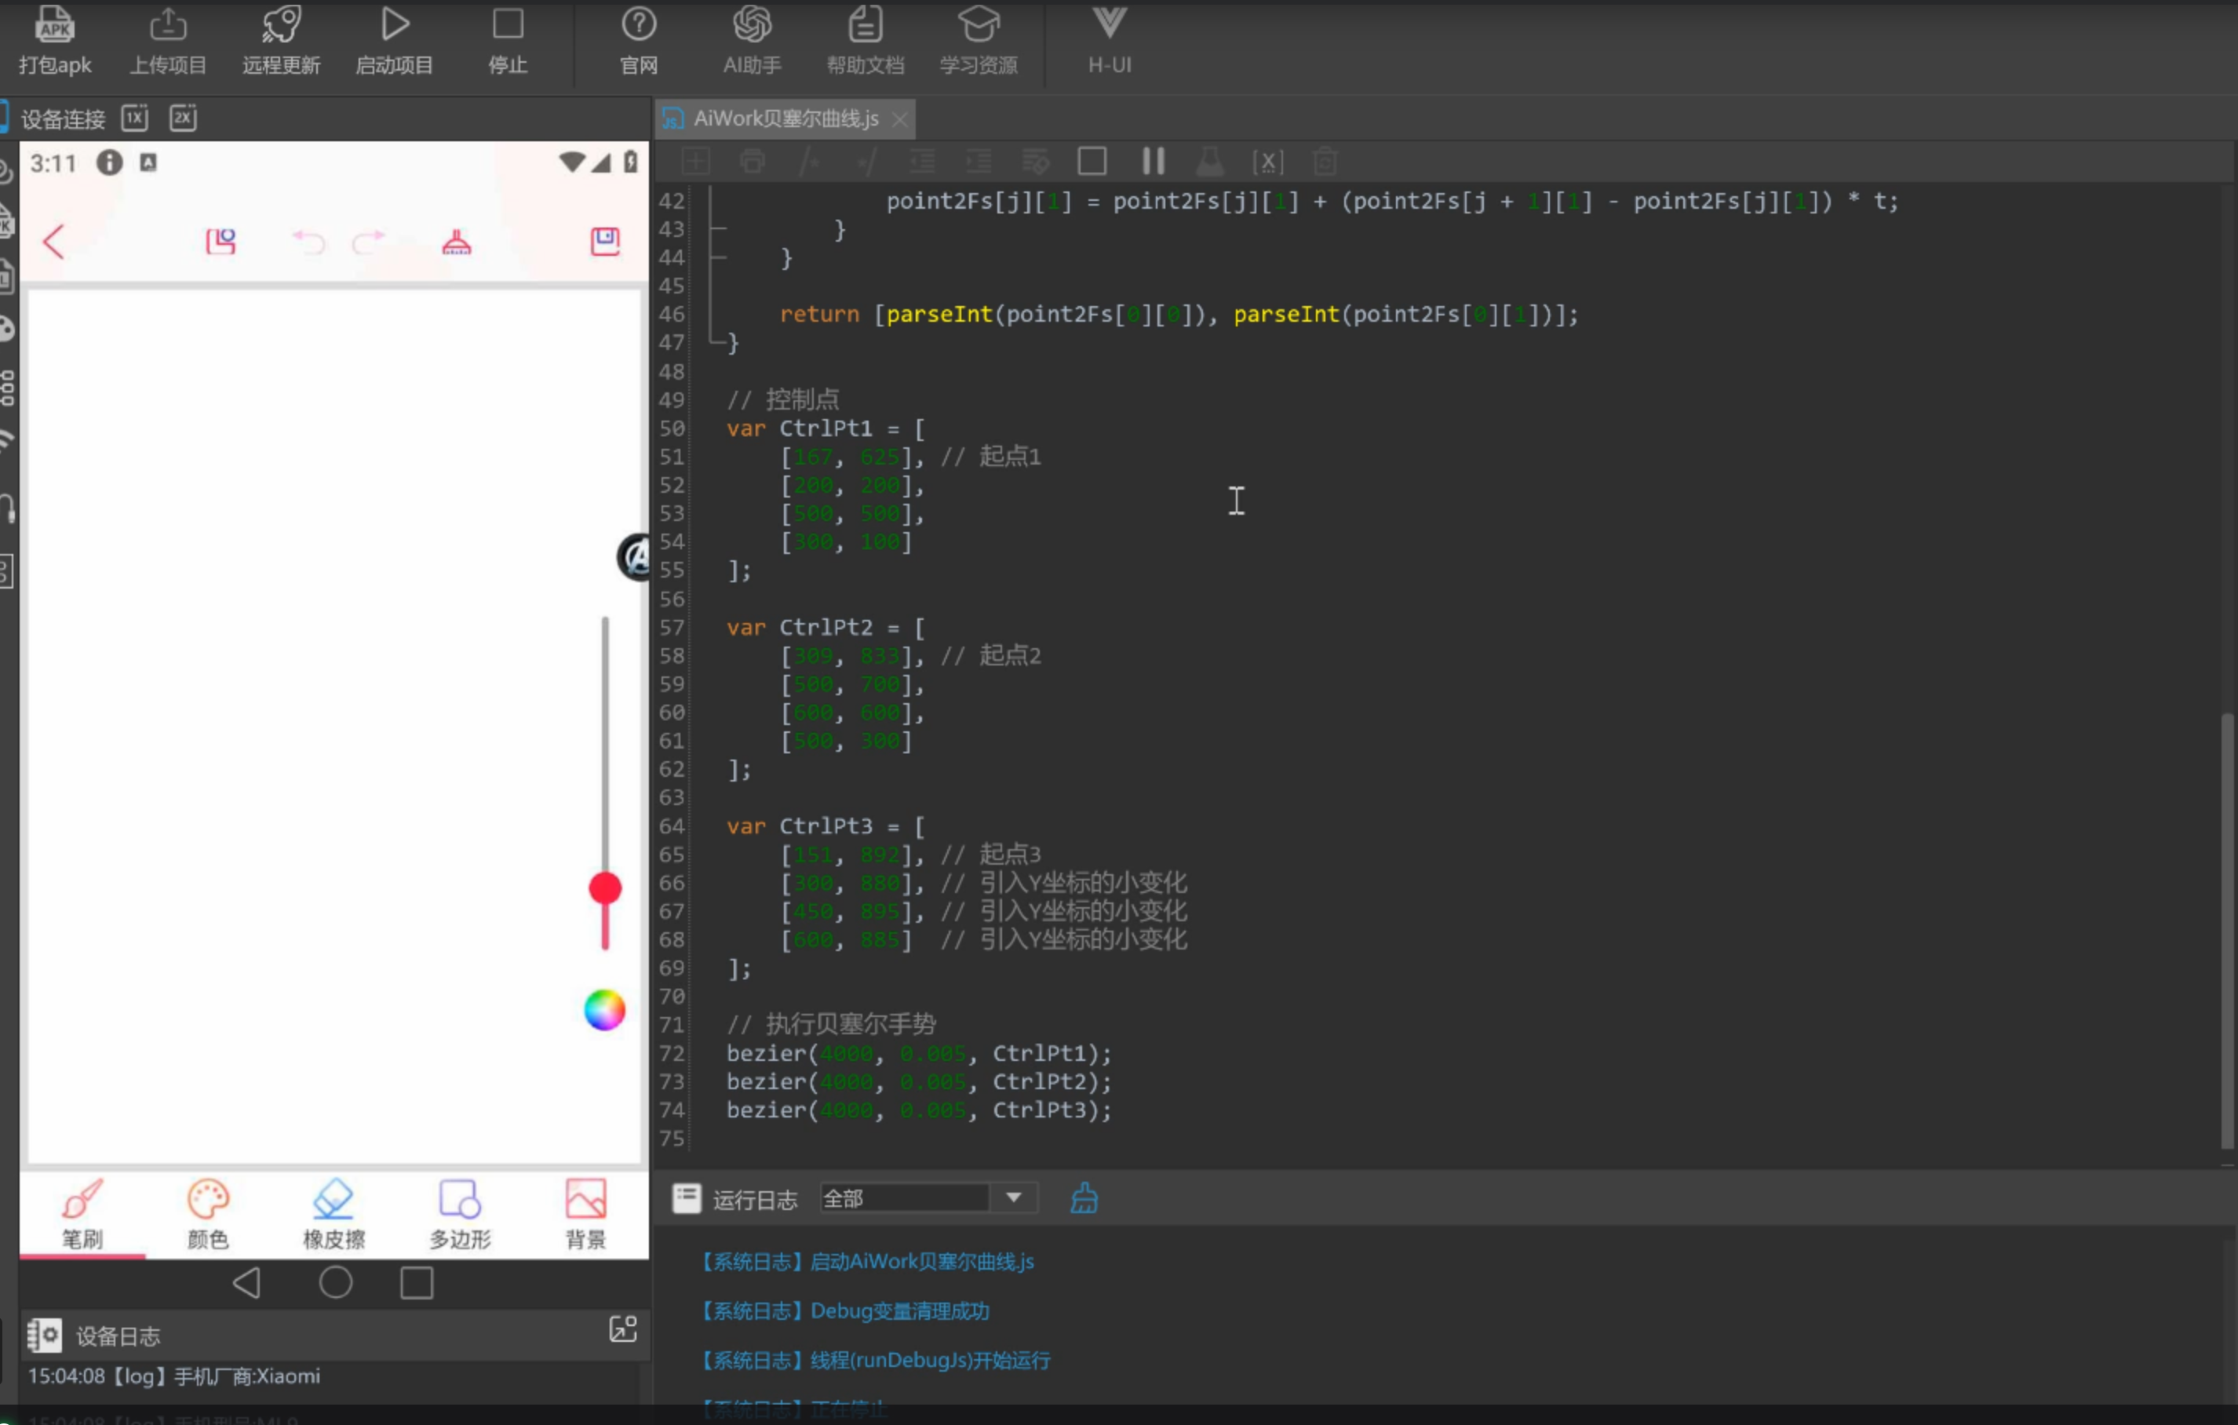The width and height of the screenshot is (2238, 1425).
Task: Tap the drawing app layer/shape icon
Action: (221, 242)
